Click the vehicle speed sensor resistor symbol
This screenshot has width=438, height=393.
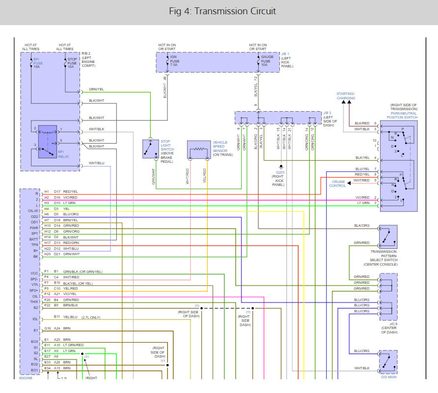(x=199, y=150)
